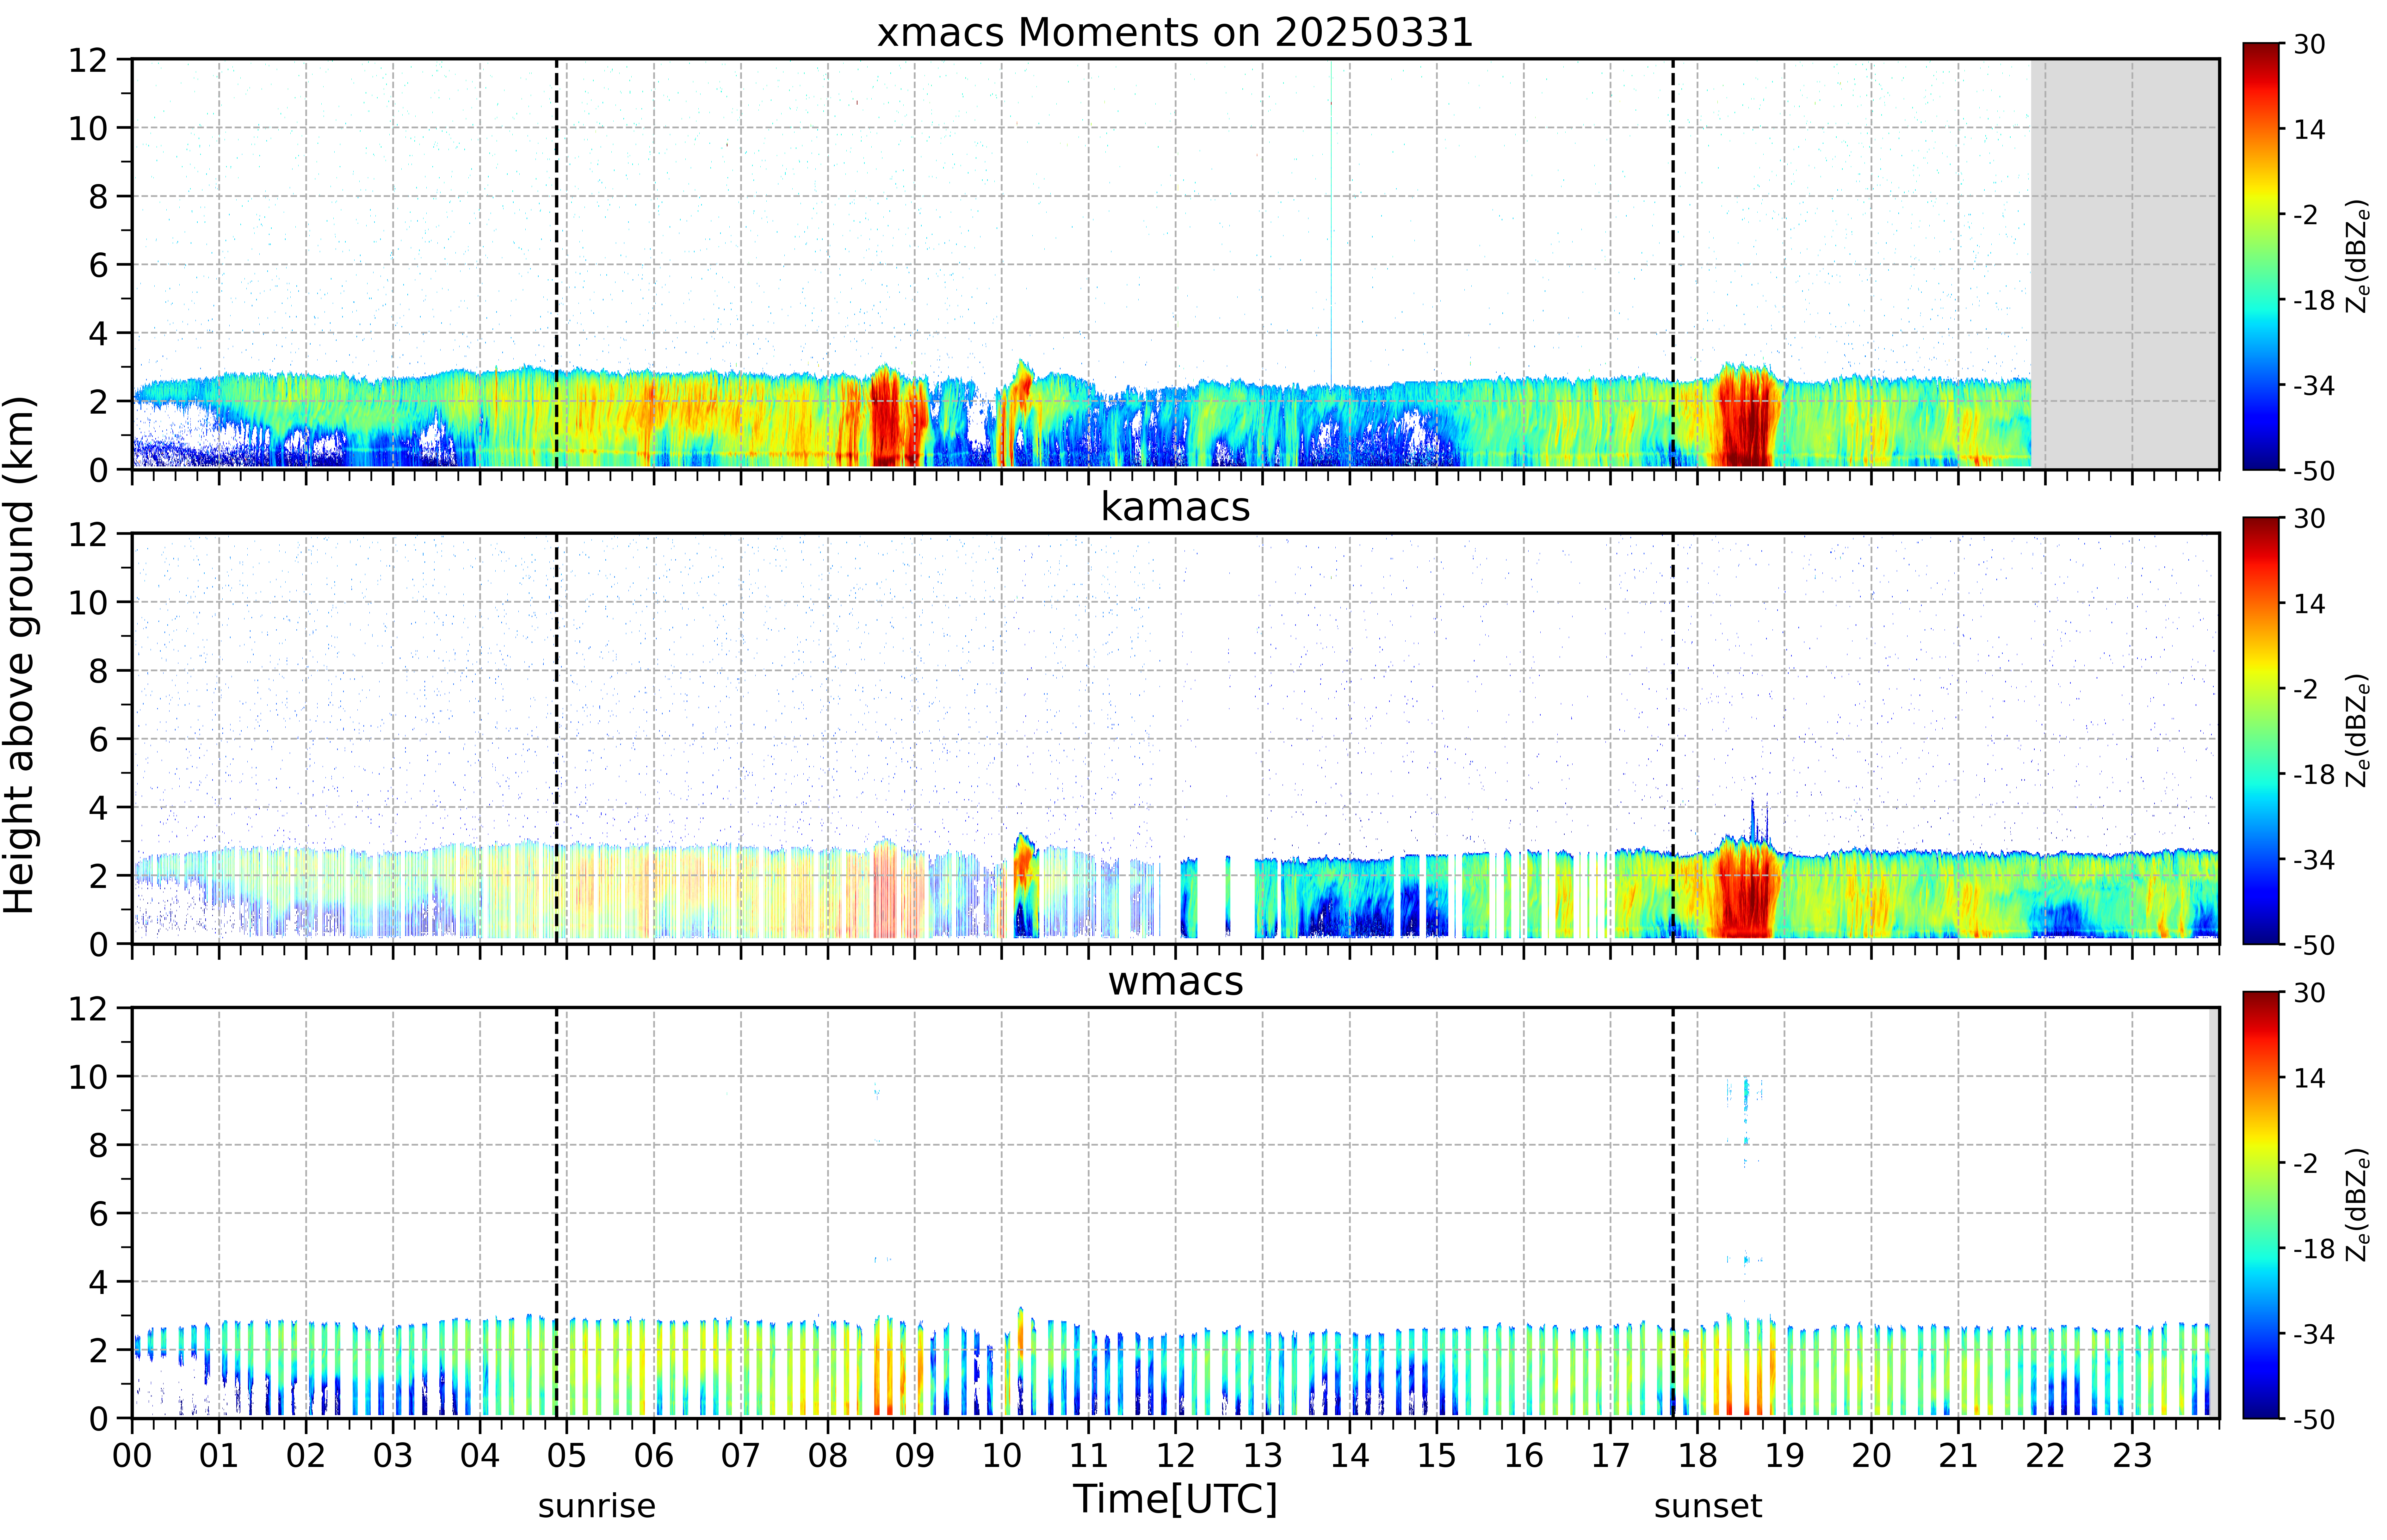Image resolution: width=2387 pixels, height=1540 pixels.
Task: Select the xmacs reflectivity colorbar
Action: click(2260, 256)
